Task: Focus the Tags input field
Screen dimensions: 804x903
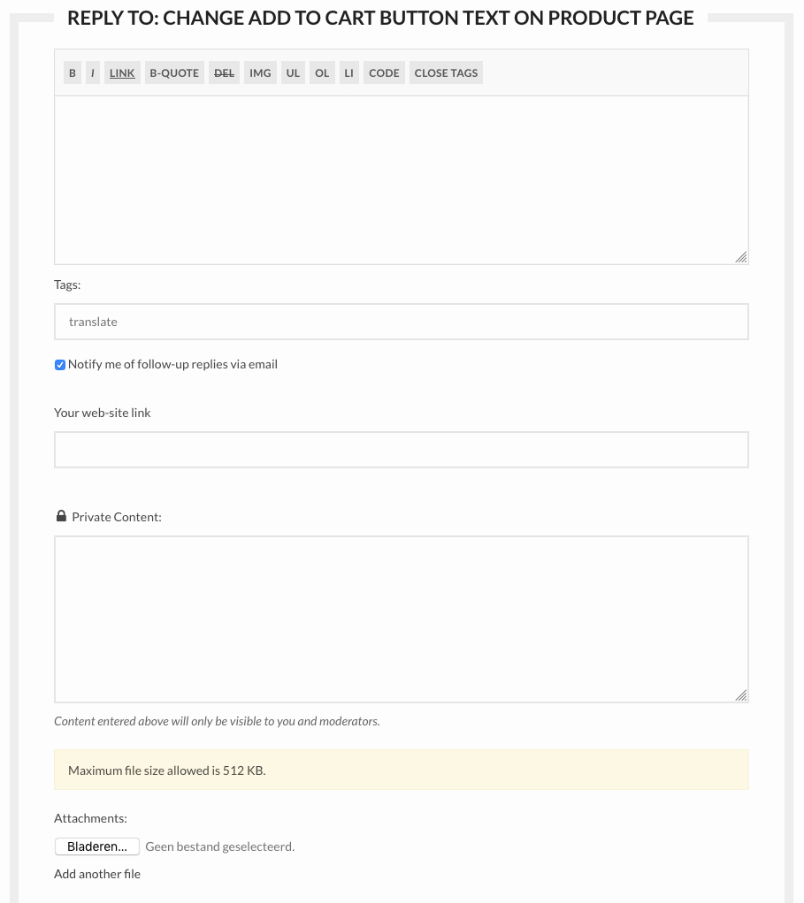Action: click(x=401, y=322)
